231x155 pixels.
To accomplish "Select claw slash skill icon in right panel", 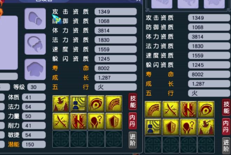I will tap(153, 110).
